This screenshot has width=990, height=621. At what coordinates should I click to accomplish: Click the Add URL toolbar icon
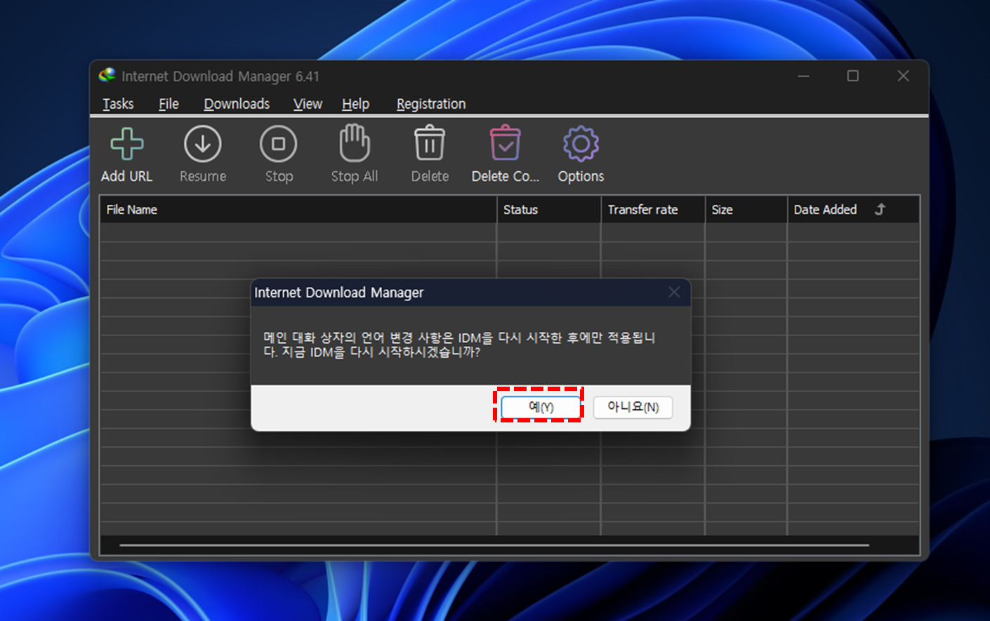pyautogui.click(x=127, y=144)
